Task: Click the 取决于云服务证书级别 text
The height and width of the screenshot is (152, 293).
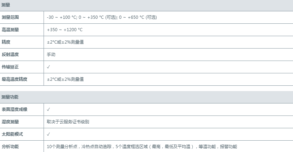Action: [x=68, y=122]
